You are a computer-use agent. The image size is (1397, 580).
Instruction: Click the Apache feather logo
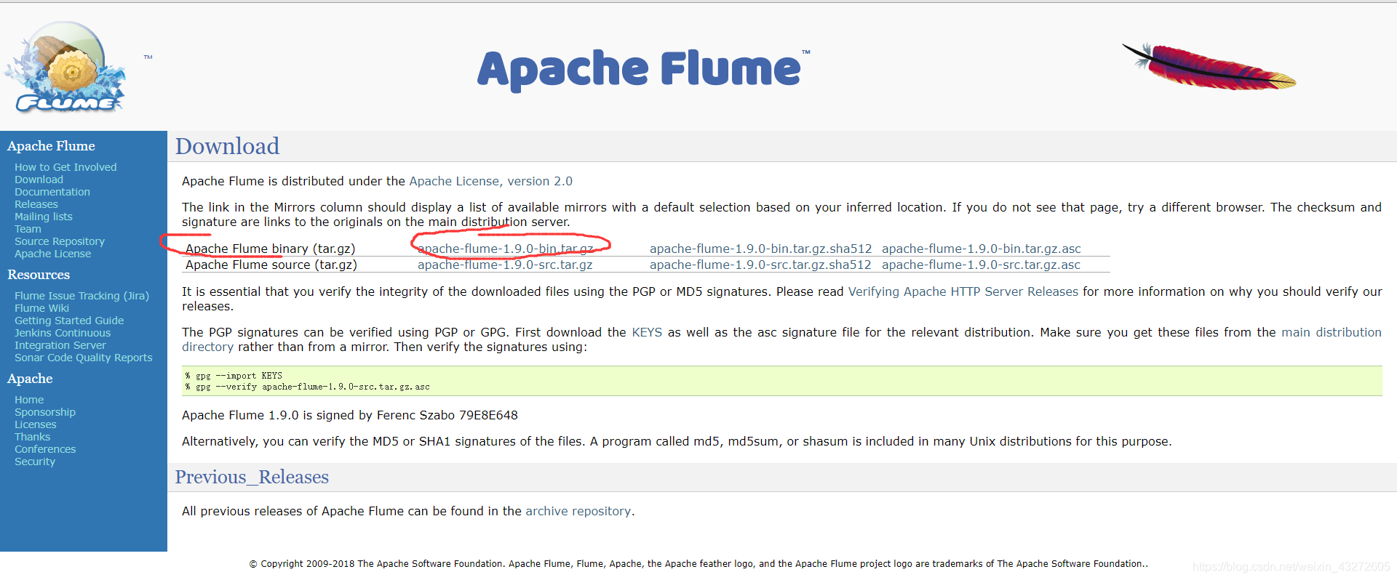coord(1209,66)
